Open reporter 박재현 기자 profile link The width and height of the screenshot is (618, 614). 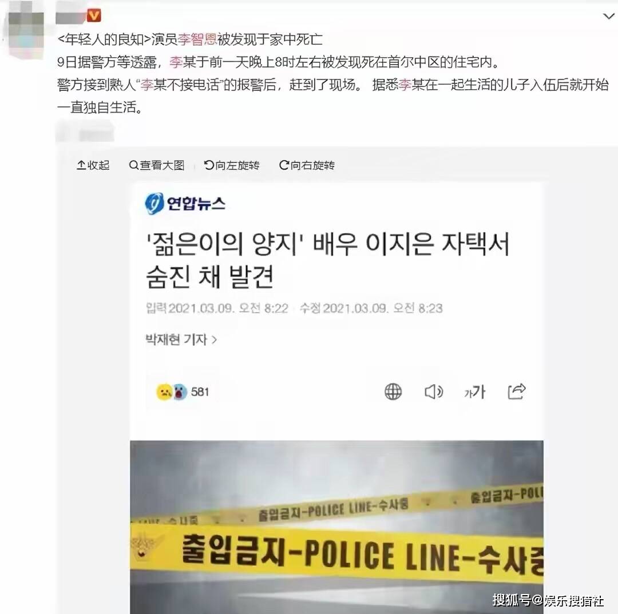[181, 339]
